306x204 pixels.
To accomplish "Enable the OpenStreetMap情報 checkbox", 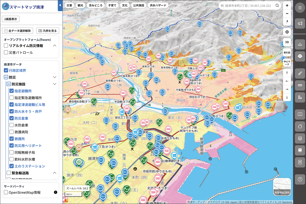I will coord(6,193).
